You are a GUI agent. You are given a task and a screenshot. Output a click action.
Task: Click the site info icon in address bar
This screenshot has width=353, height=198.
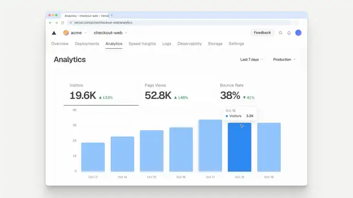(x=71, y=23)
